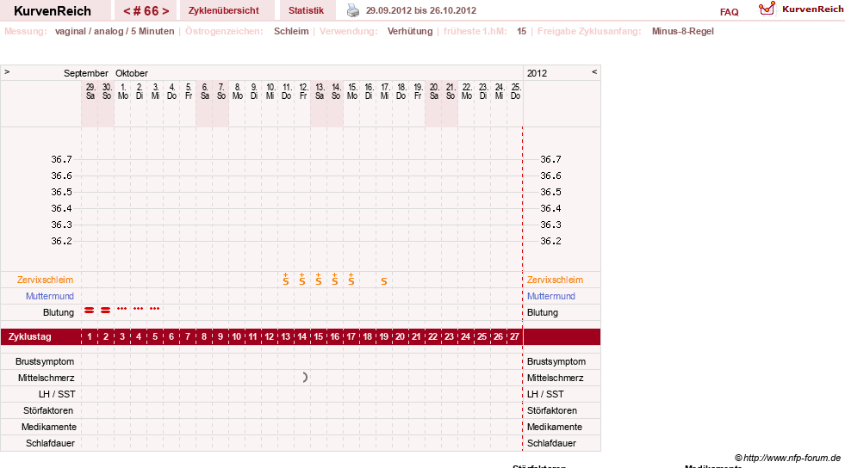Click date column 25. Do
Screen dimensions: 845x468
click(515, 91)
